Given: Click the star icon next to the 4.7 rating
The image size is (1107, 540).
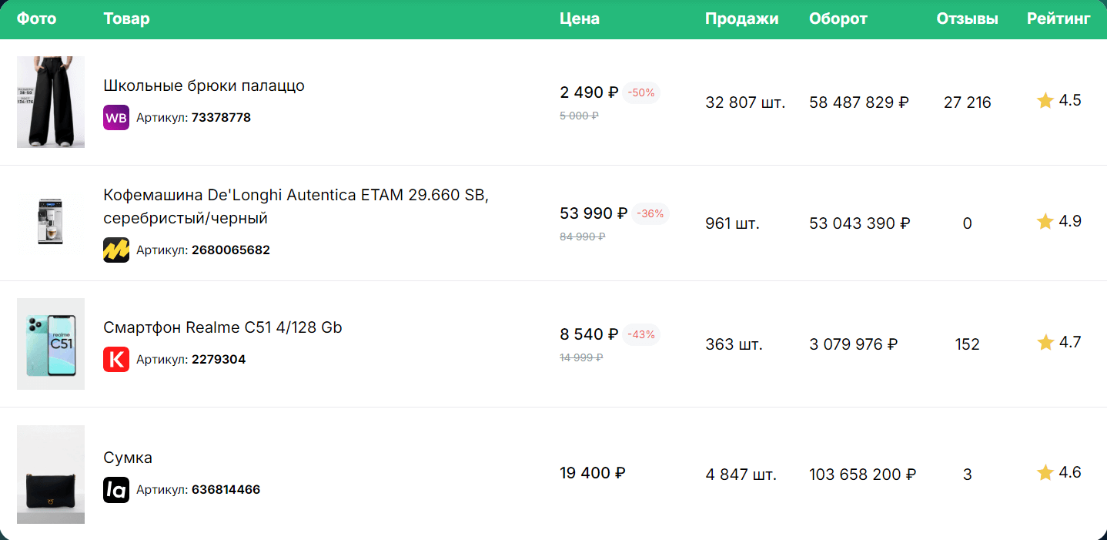Looking at the screenshot, I should (x=1045, y=342).
